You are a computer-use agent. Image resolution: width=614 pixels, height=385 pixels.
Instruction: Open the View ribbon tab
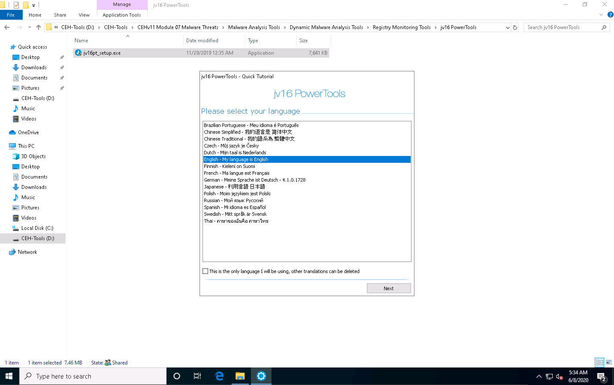tap(84, 15)
